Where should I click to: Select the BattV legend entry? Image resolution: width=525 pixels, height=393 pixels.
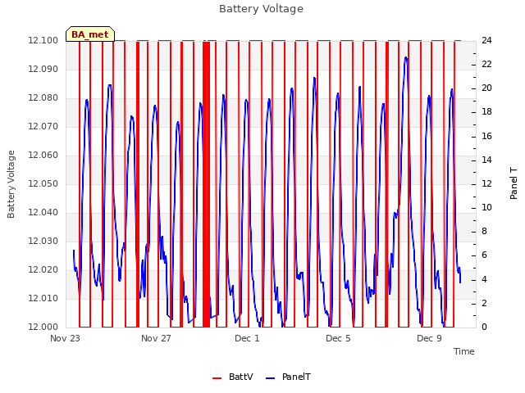tap(233, 377)
